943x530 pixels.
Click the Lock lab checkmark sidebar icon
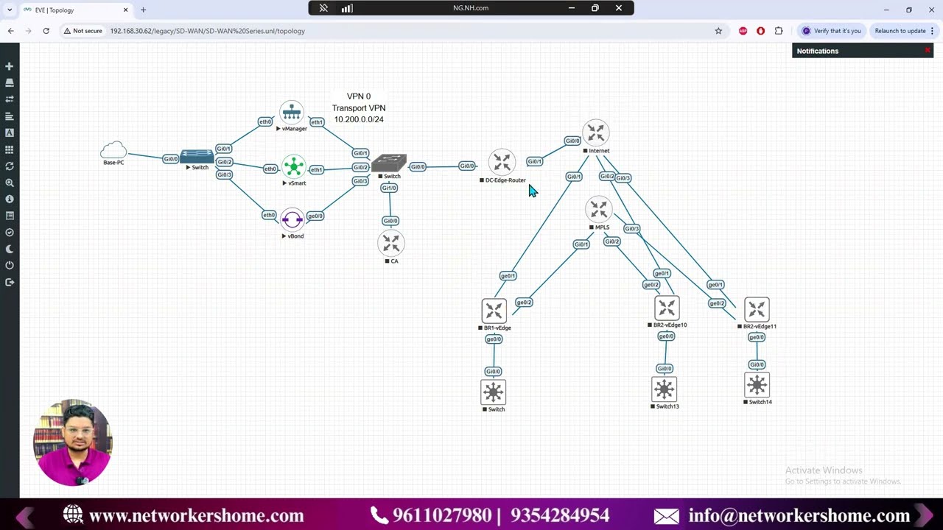click(x=10, y=233)
